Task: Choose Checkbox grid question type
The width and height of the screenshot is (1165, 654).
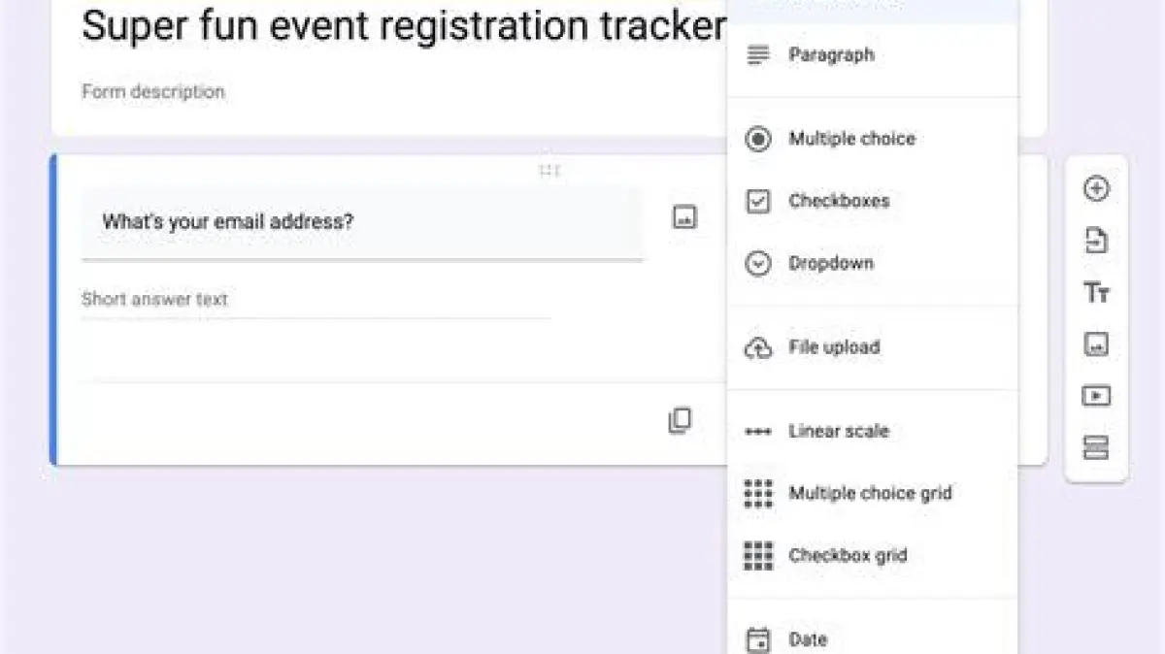Action: coord(847,555)
